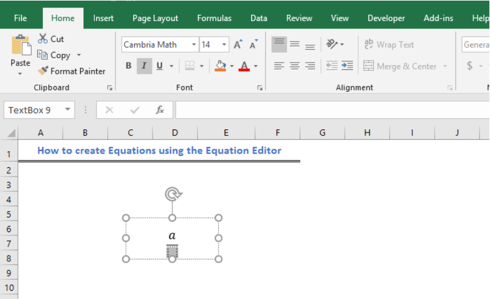Open the TextBox 9 Name Box dropdown
The height and width of the screenshot is (299, 490).
(x=68, y=110)
